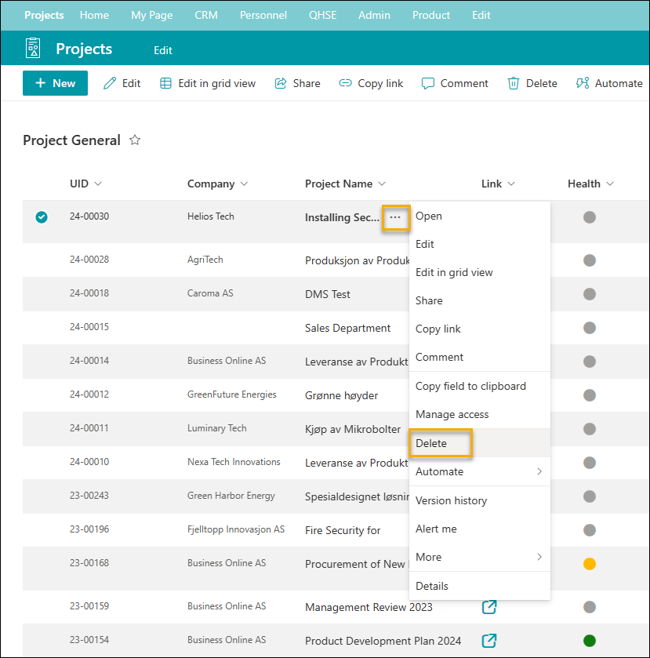The image size is (650, 658).
Task: Click the grey health dot for 24-00030
Action: click(x=590, y=217)
